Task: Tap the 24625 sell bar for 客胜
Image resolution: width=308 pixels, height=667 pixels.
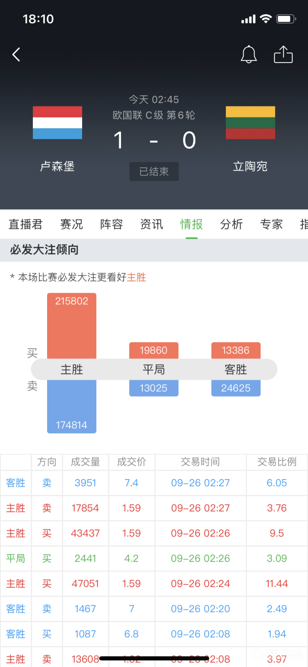Action: click(236, 388)
